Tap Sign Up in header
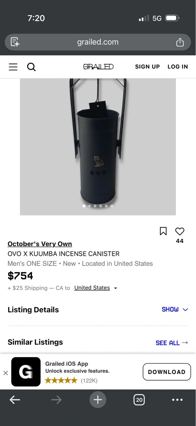Viewport: 196px width, 426px height. click(147, 67)
